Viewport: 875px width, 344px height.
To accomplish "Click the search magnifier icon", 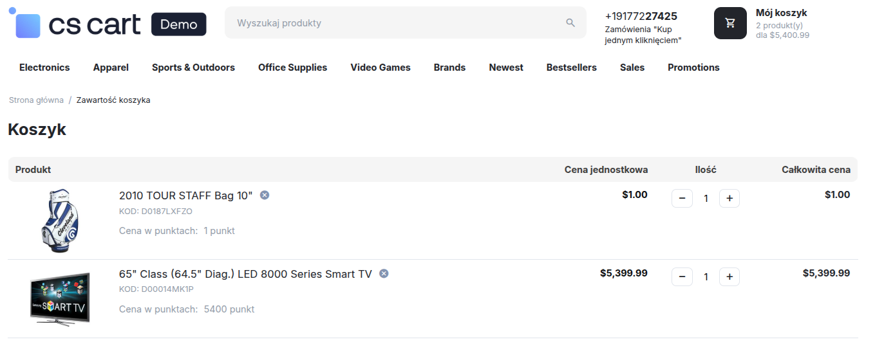I will tap(570, 23).
